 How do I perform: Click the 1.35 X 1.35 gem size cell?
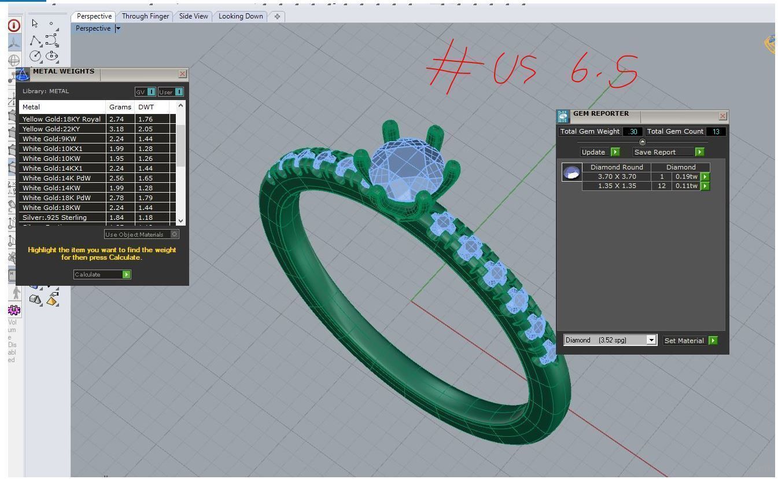pyautogui.click(x=617, y=186)
